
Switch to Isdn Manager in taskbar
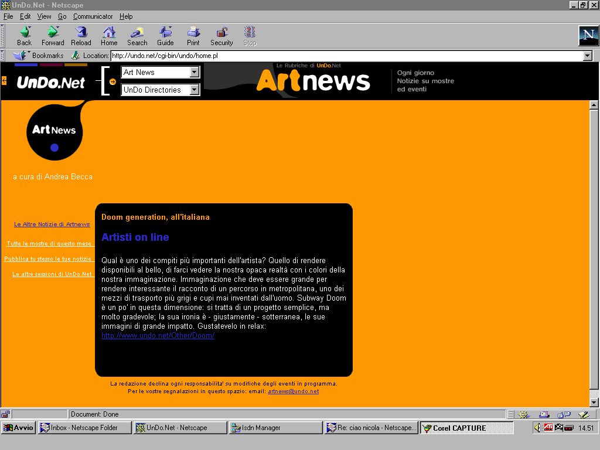275,428
